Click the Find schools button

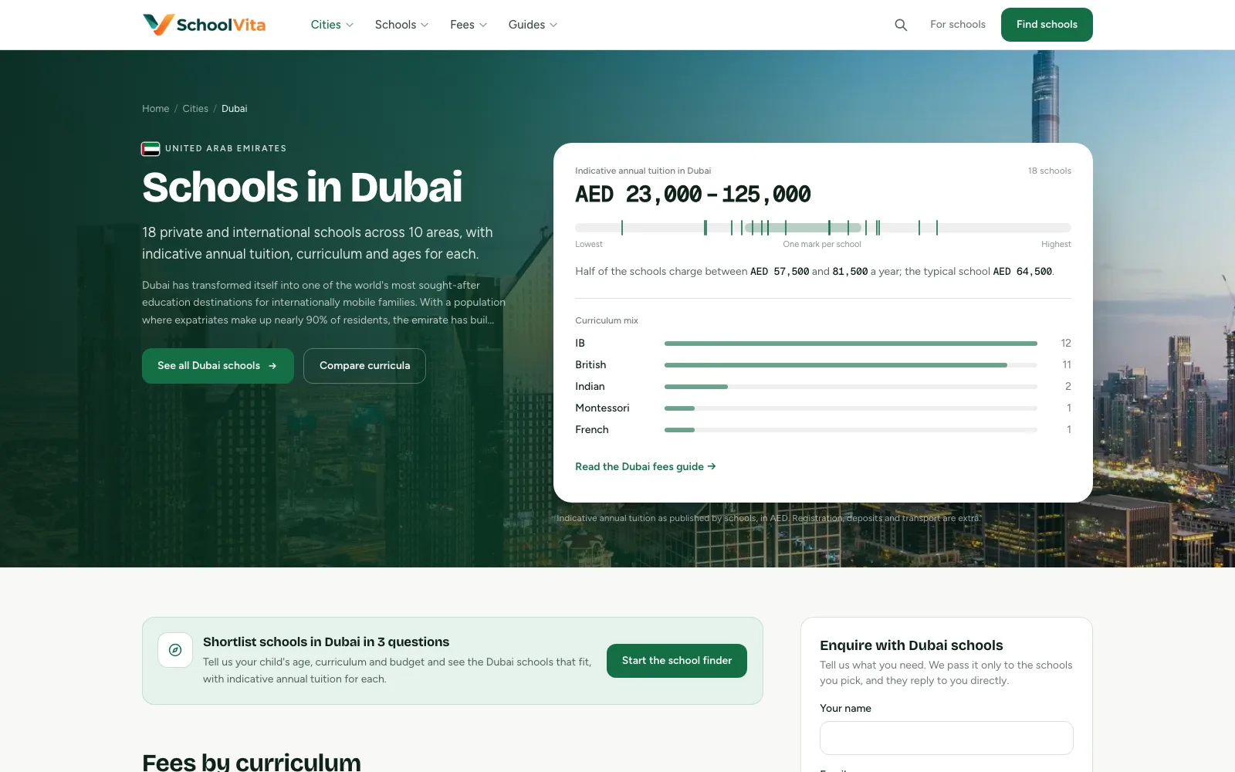[1047, 25]
